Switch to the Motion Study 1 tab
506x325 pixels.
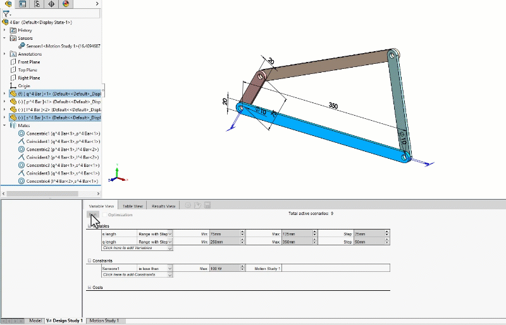104,321
